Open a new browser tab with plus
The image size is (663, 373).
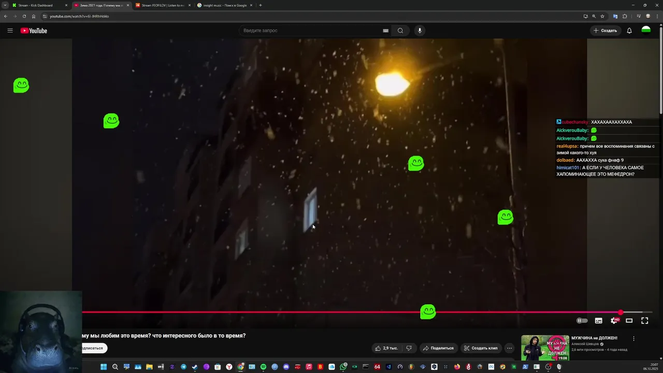[260, 5]
